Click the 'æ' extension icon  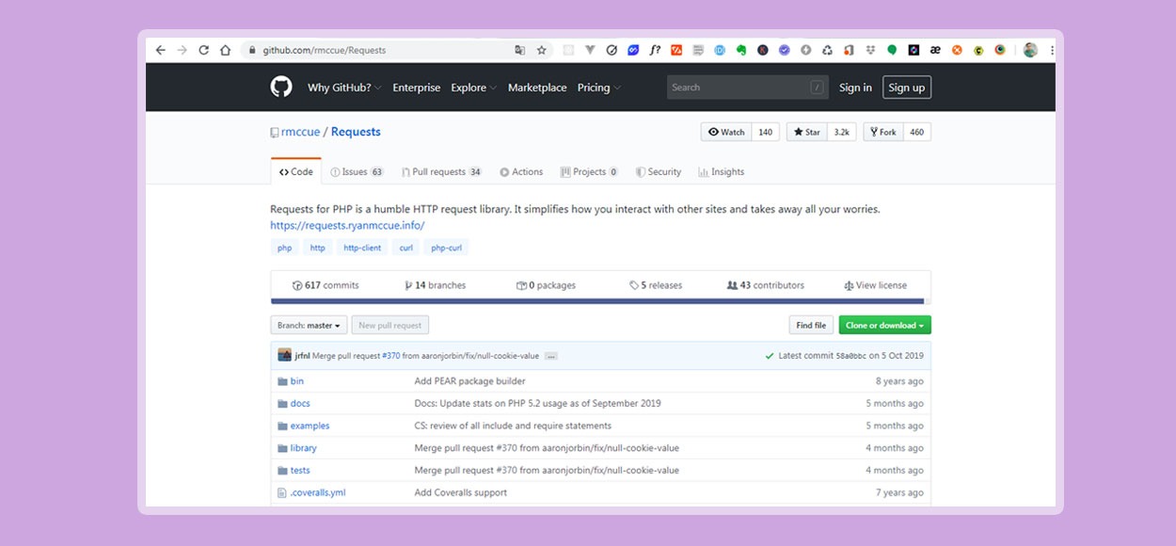click(935, 50)
